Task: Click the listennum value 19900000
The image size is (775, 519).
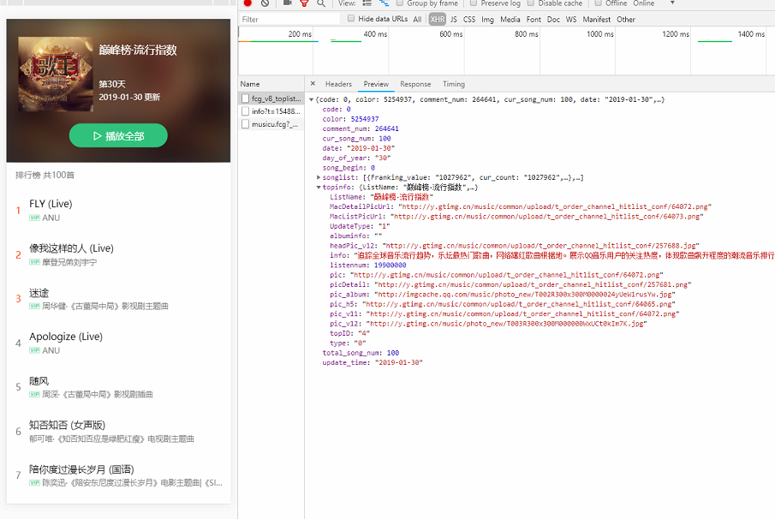Action: tap(390, 265)
